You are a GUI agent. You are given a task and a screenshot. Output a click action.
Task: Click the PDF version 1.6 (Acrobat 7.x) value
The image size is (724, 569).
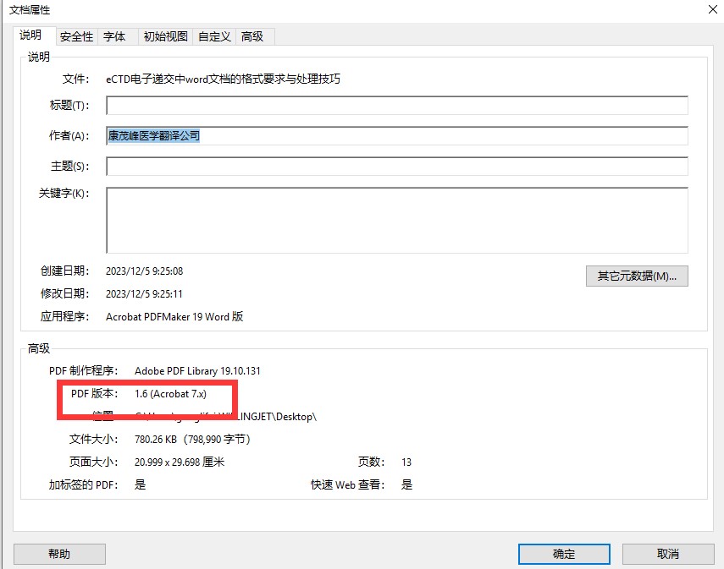pos(170,394)
